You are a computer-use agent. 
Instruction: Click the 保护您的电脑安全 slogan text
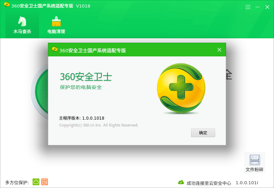[81, 87]
